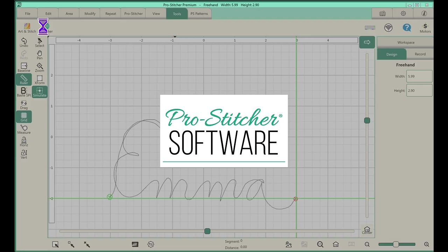The width and height of the screenshot is (448, 252).
Task: Click the zoom out magnifier icon
Action: (367, 244)
